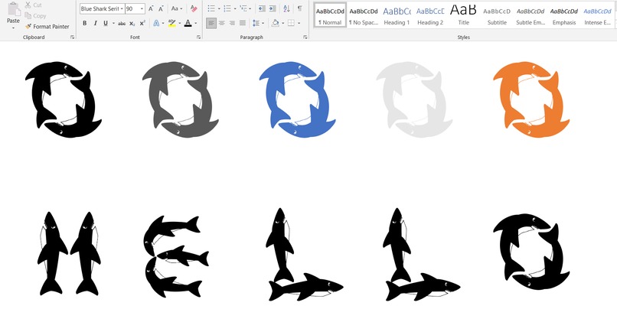Viewport: 617px width, 309px height.
Task: Toggle Center alignment
Action: coord(222,24)
